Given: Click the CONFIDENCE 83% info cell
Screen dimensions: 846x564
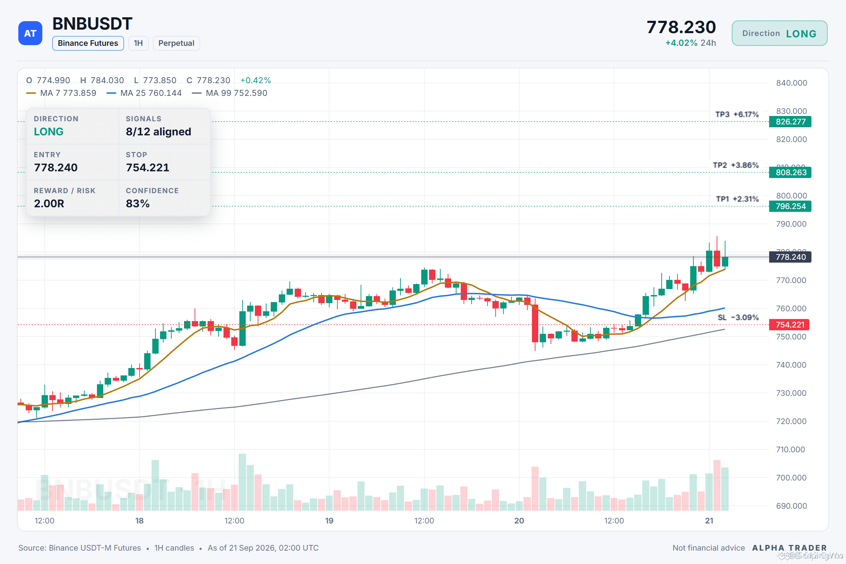Looking at the screenshot, I should point(164,198).
